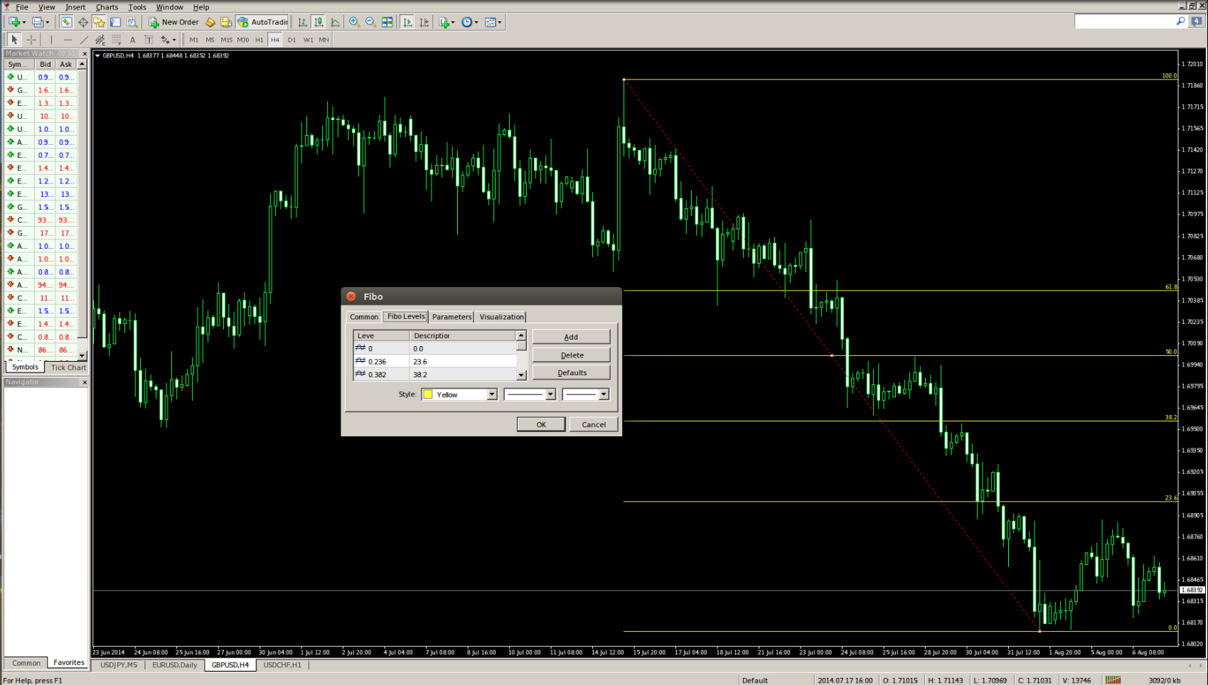Viewport: 1208px width, 685px height.
Task: Click the chart Zoom In magnifier icon
Action: (354, 22)
